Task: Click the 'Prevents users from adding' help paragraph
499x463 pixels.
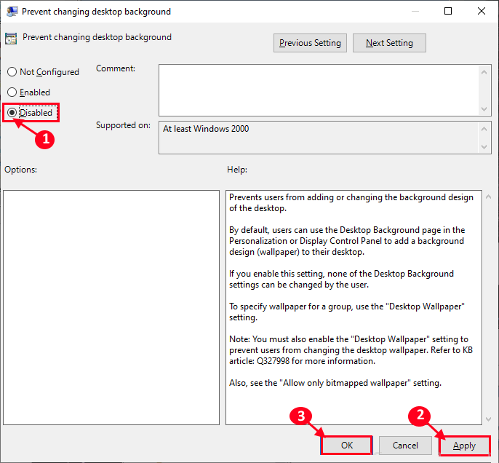Action: pos(351,202)
